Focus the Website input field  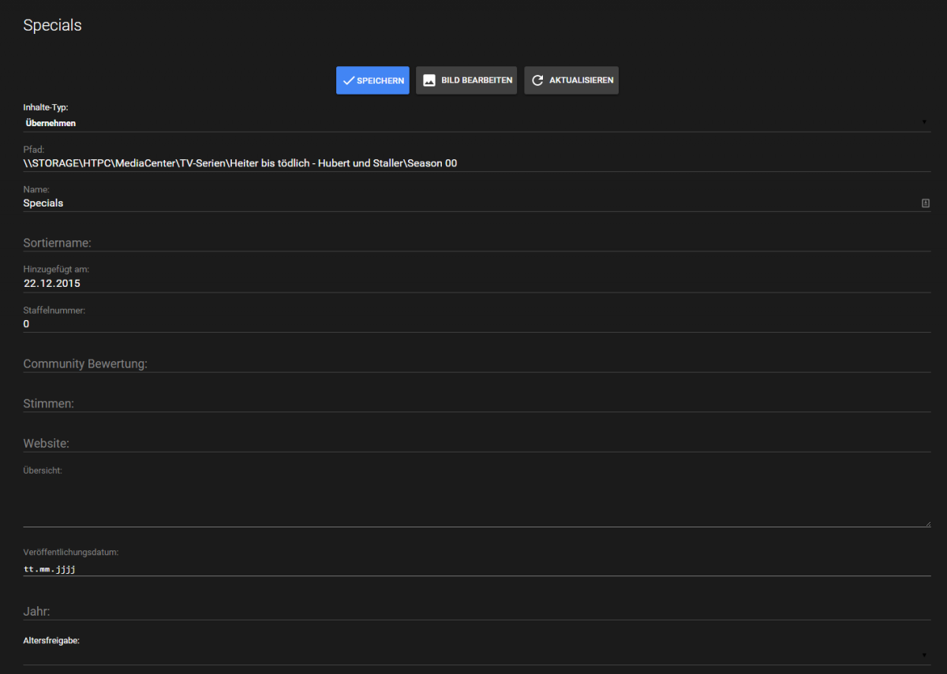coord(477,443)
